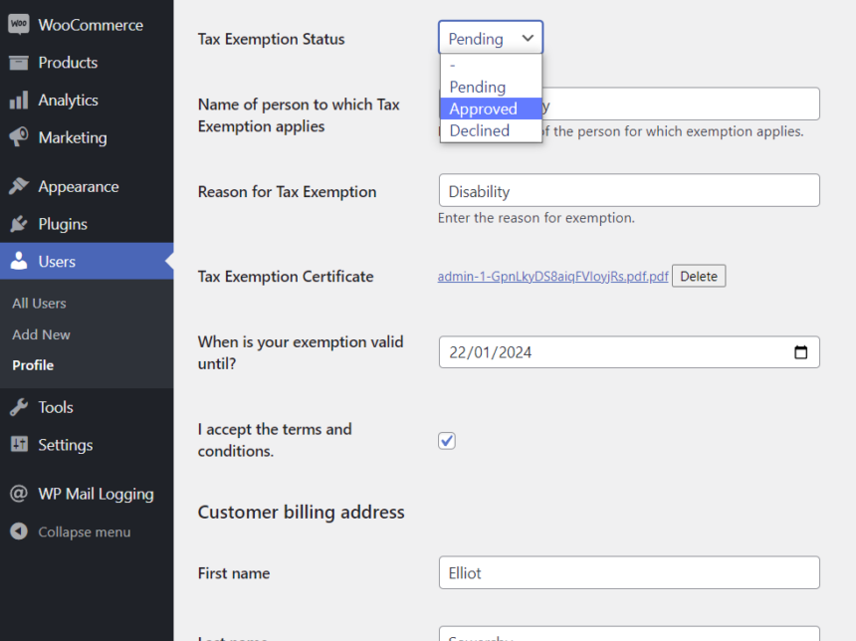Open the Tools wrench icon

18,407
